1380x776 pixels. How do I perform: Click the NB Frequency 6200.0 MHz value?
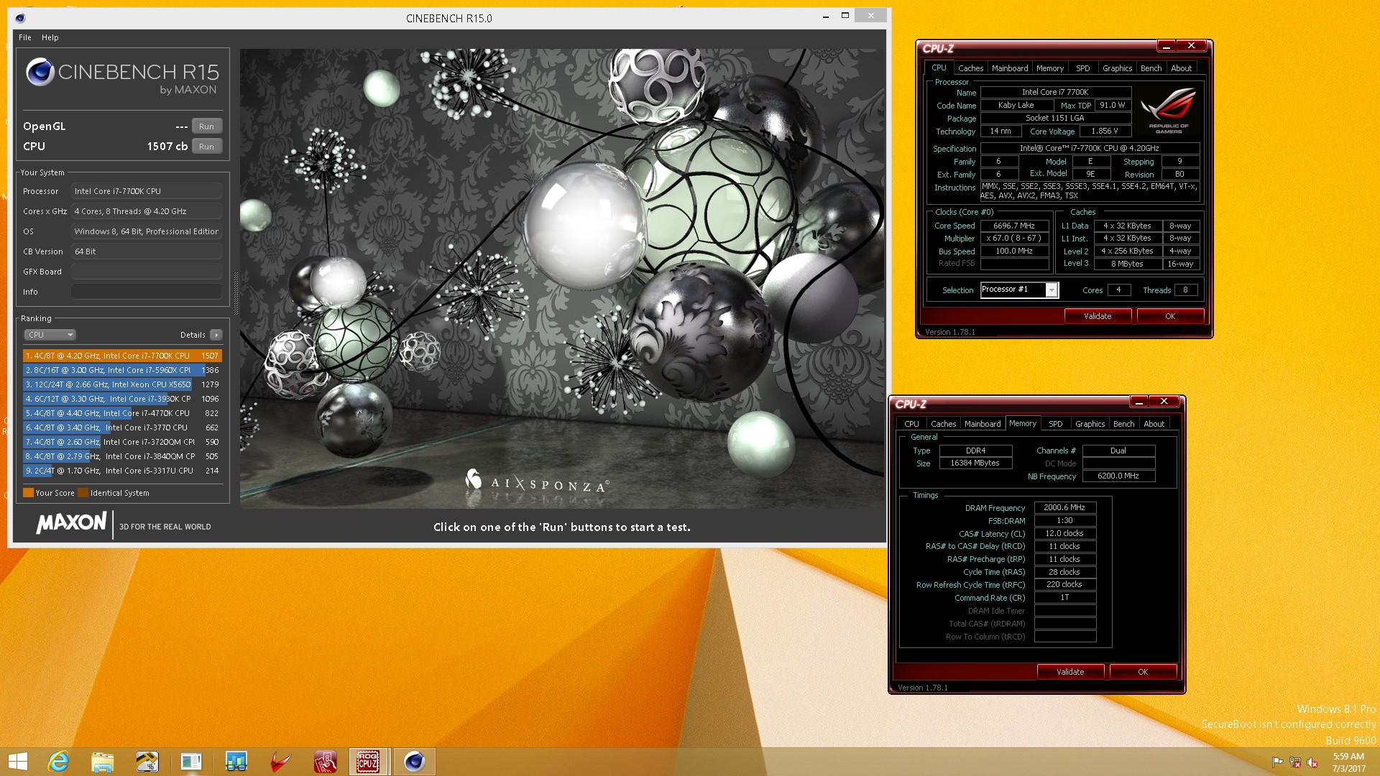[x=1118, y=476]
